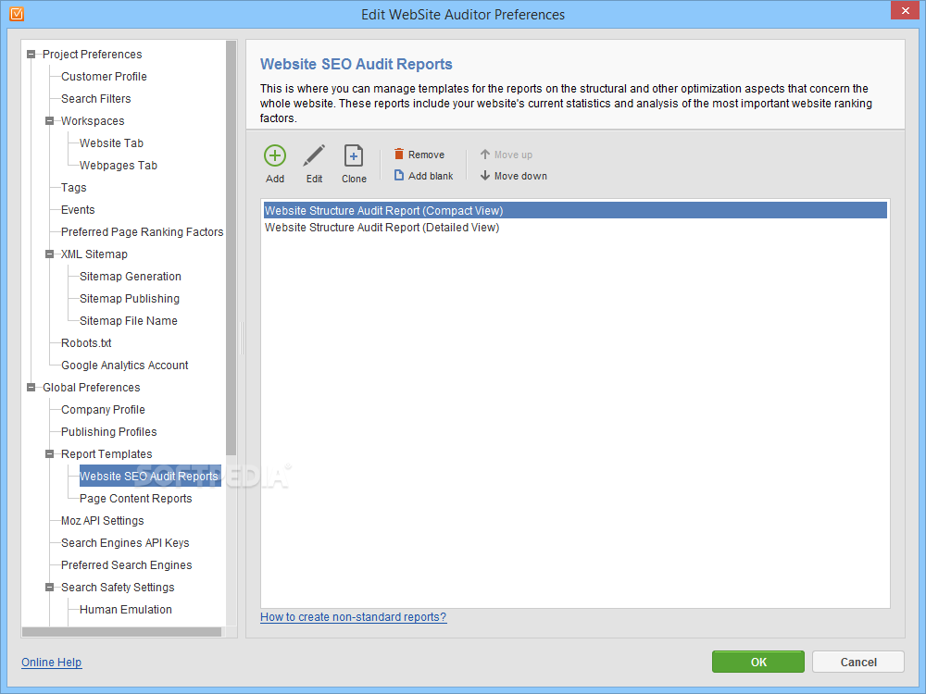Click Add blank in toolbar
The image size is (926, 694).
point(423,176)
